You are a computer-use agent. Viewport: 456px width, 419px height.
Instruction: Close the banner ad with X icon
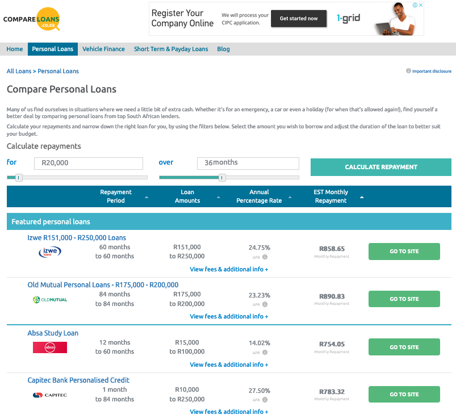tap(421, 6)
